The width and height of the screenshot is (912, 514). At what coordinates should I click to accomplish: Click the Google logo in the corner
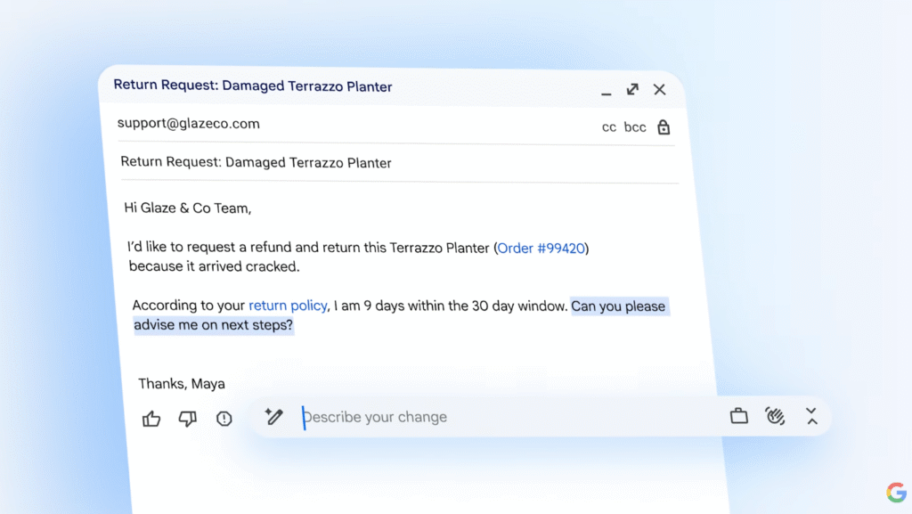tap(895, 492)
